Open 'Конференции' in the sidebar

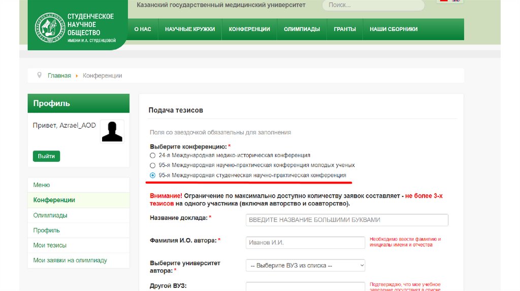tap(79, 200)
